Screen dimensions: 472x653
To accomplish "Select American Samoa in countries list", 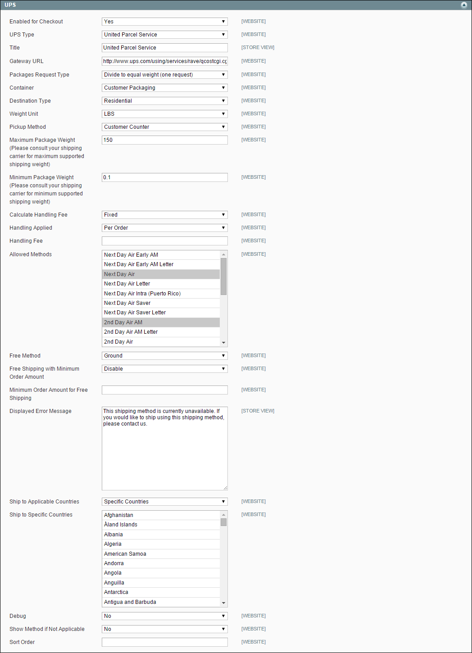I will (161, 554).
